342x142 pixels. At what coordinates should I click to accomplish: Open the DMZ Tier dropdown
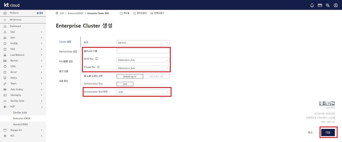point(143,60)
